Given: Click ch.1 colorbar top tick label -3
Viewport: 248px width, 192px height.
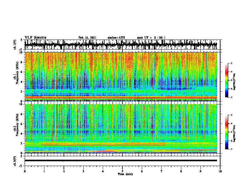Looking at the screenshot, I should click(231, 63).
